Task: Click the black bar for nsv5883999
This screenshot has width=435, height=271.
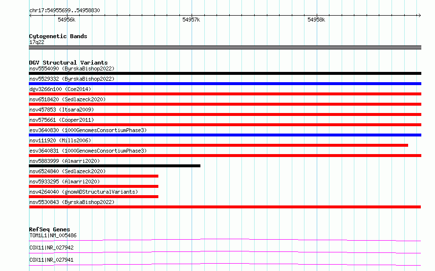Action: pyautogui.click(x=114, y=166)
